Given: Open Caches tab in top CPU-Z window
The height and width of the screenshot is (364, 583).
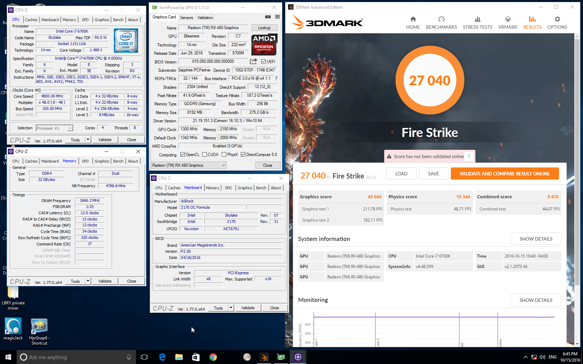Looking at the screenshot, I should [x=31, y=20].
